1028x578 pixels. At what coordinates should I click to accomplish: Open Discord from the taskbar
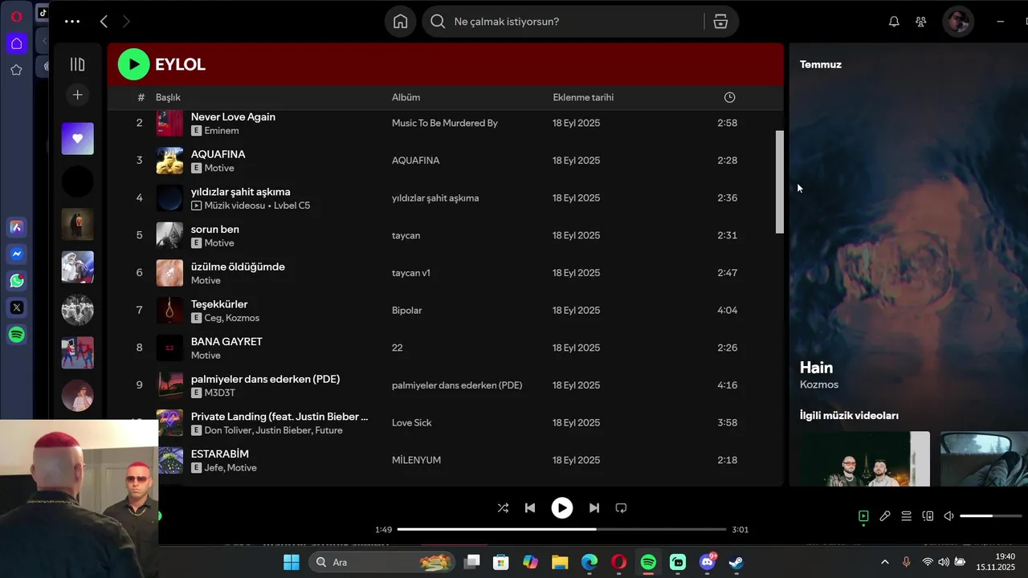708,562
